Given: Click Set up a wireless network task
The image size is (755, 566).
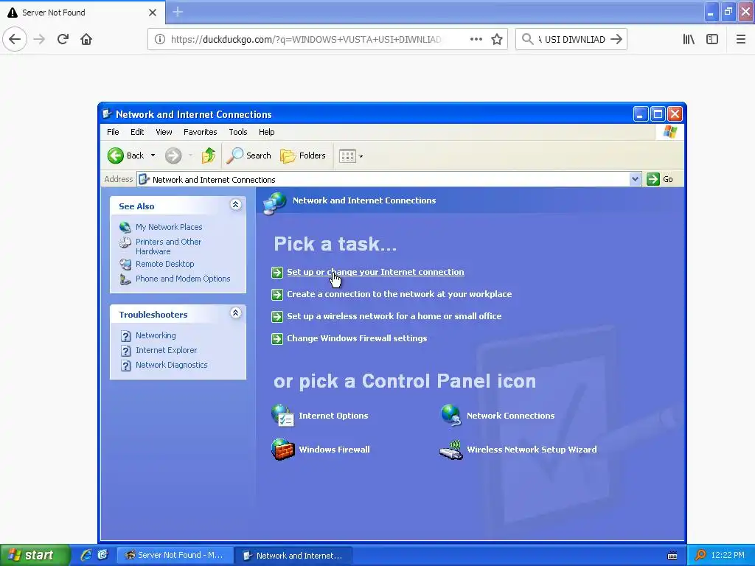Looking at the screenshot, I should tap(394, 316).
